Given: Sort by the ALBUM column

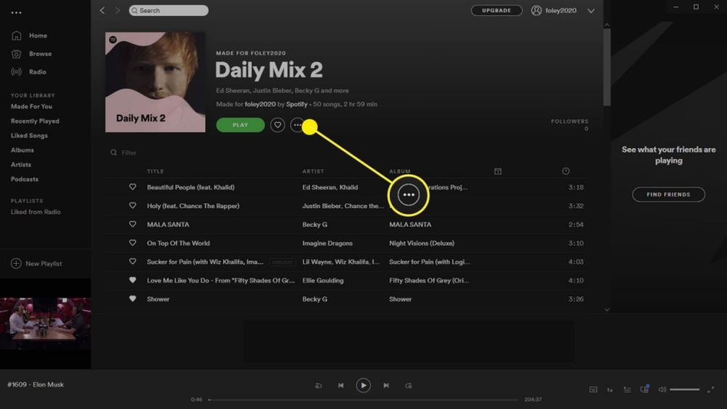Looking at the screenshot, I should click(x=400, y=171).
